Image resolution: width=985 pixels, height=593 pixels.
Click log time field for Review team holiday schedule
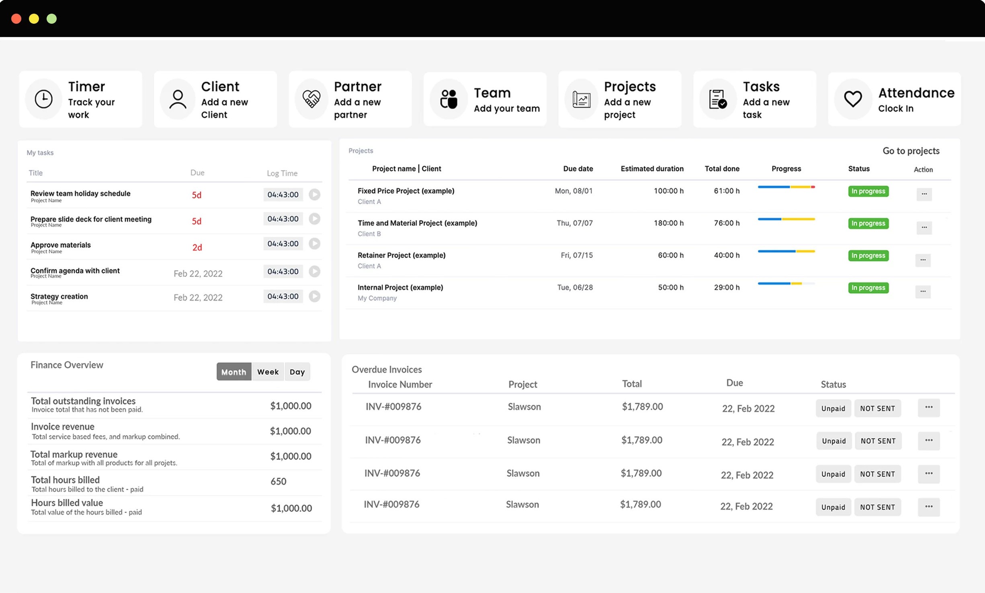click(x=283, y=195)
